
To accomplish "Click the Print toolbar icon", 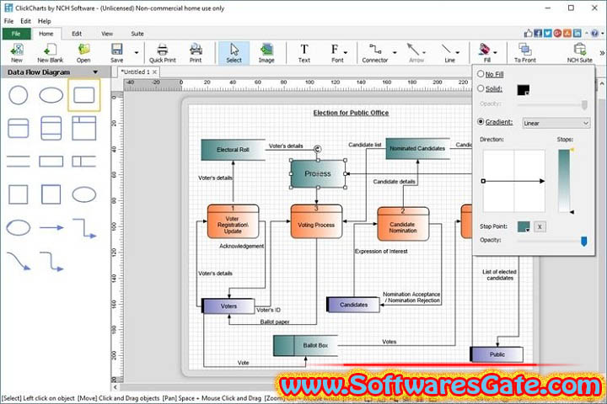I will [x=196, y=53].
